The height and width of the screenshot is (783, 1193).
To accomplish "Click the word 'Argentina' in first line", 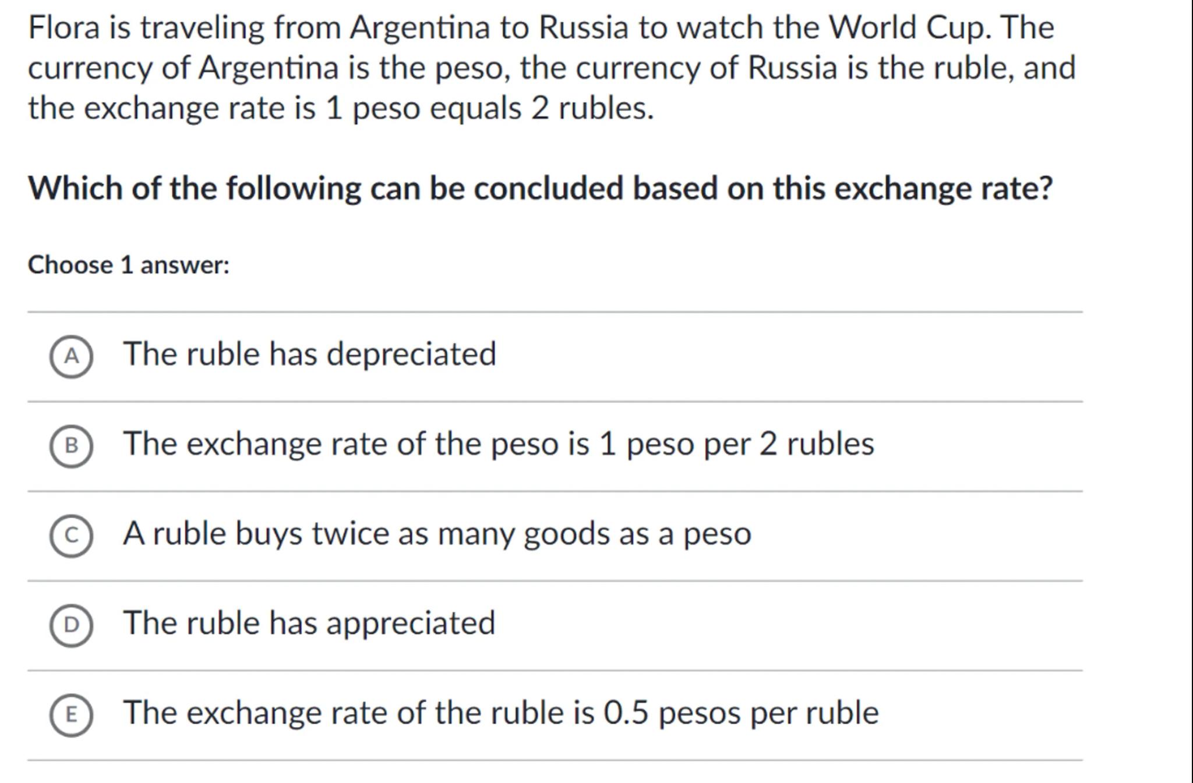I will [x=419, y=28].
